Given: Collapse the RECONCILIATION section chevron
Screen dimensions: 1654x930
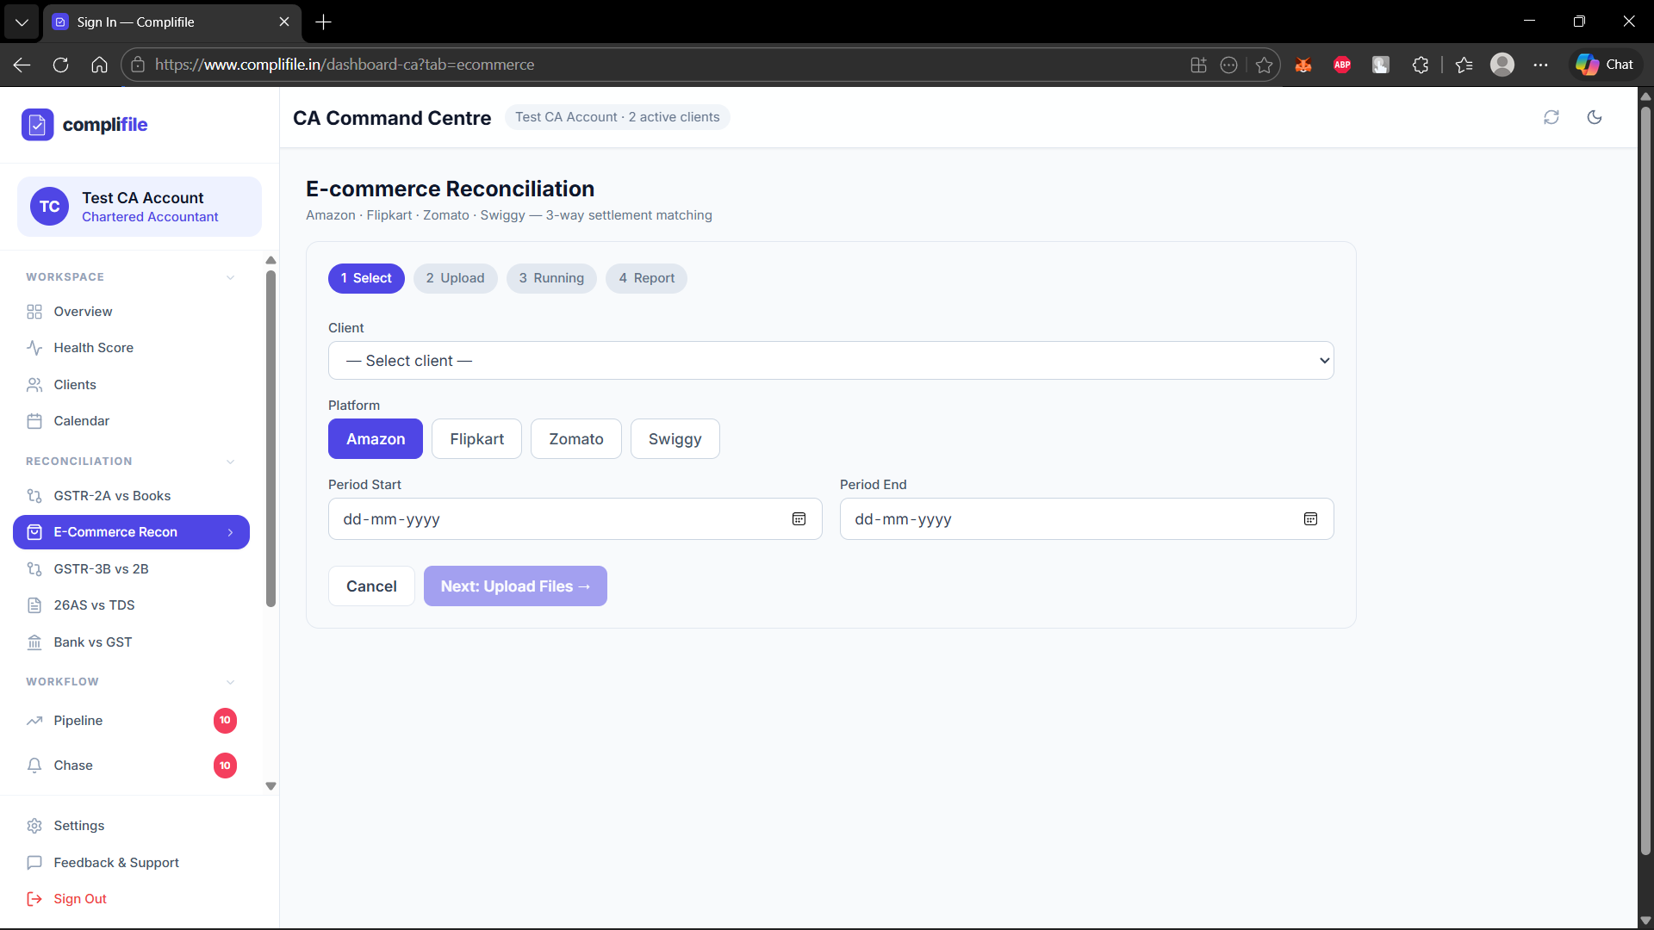Looking at the screenshot, I should pos(230,462).
